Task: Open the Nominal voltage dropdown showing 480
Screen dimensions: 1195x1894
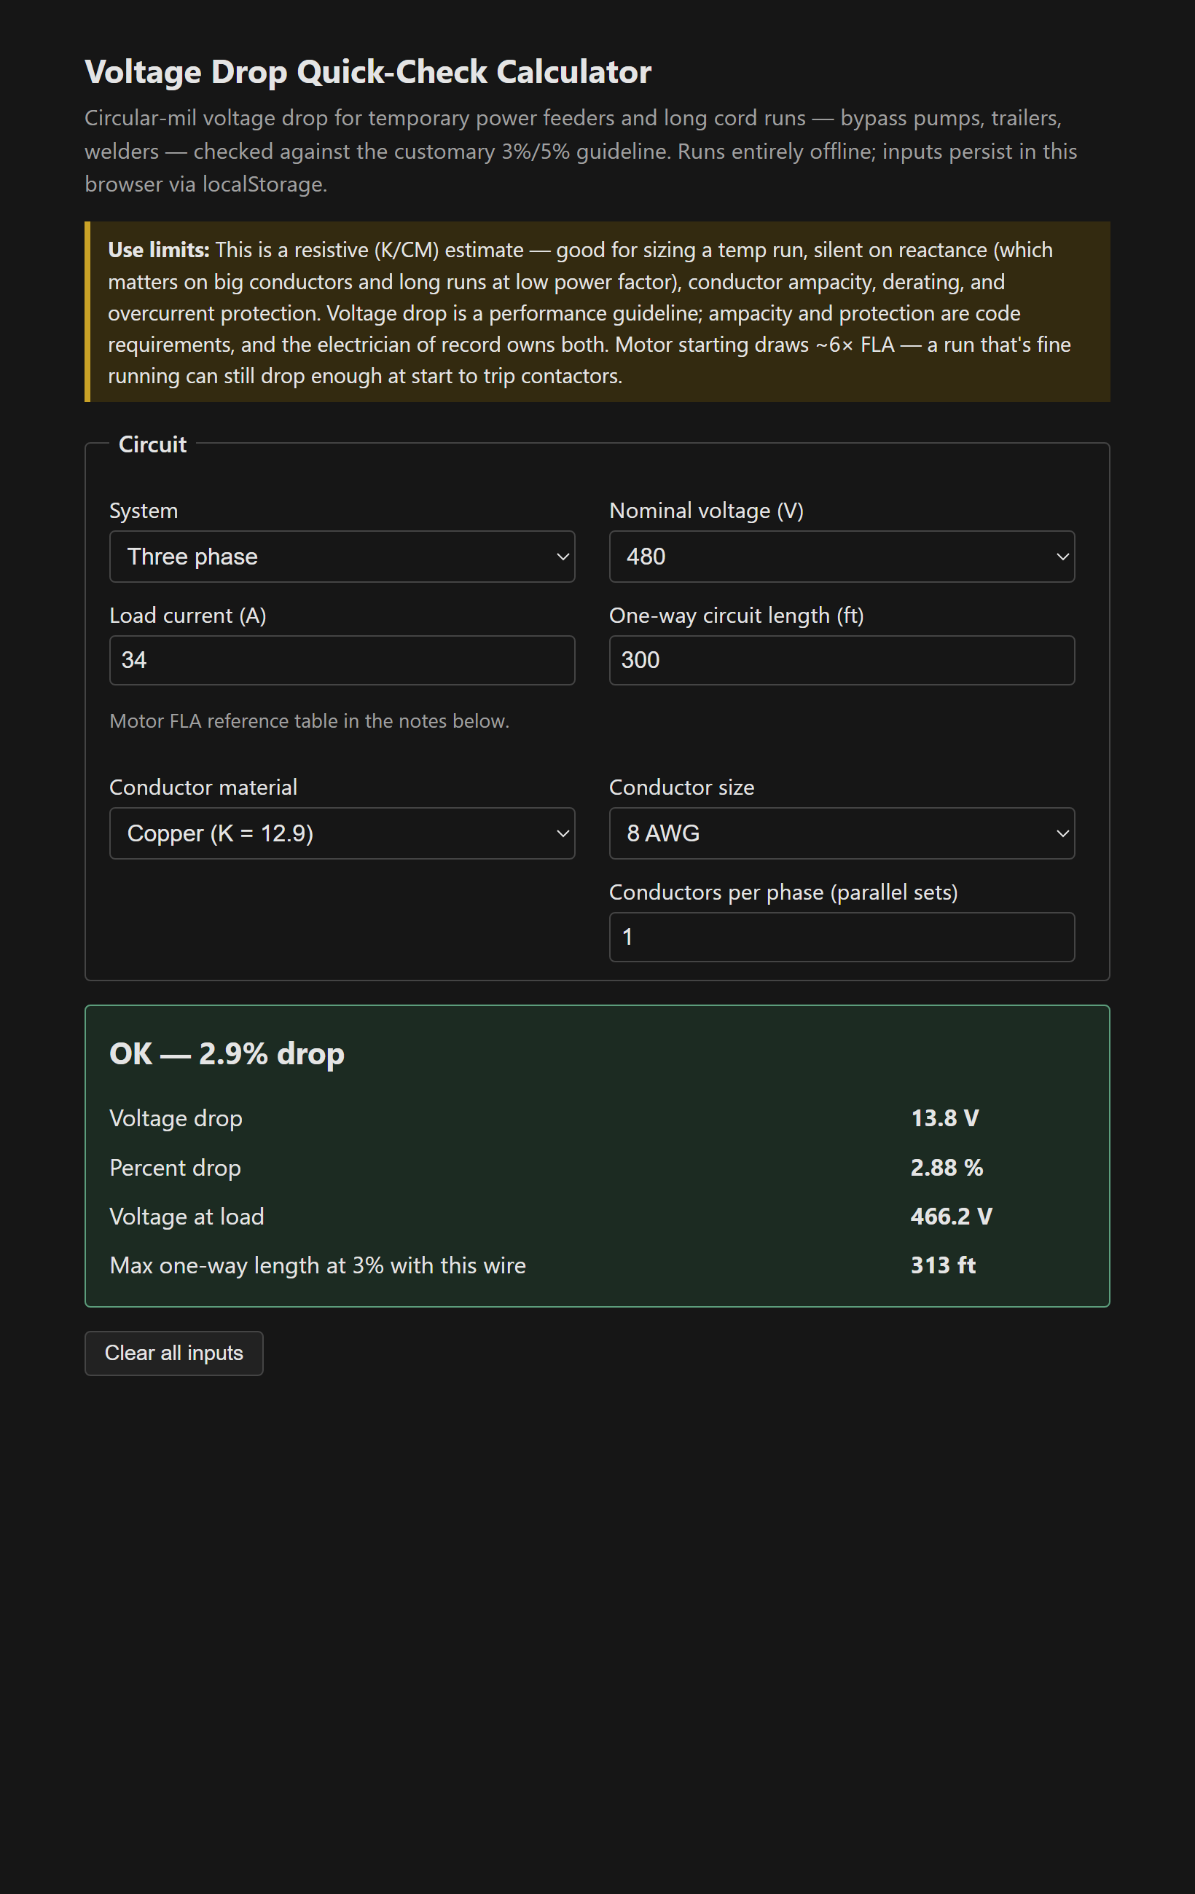Action: tap(842, 556)
